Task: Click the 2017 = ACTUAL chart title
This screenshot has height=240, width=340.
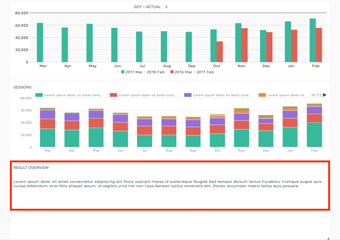Action: [x=147, y=7]
